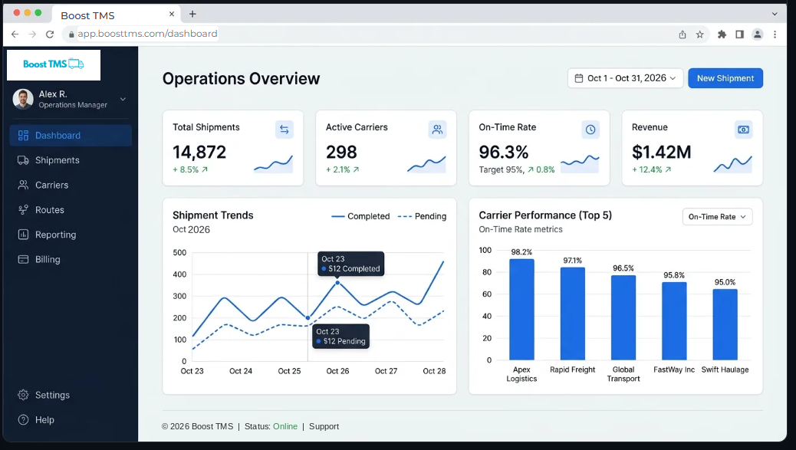Click the Help question mark icon
Image resolution: width=796 pixels, height=450 pixels.
[x=23, y=420]
